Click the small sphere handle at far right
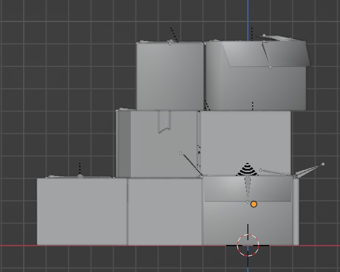Screen dimensions: 340x272 click(323, 164)
